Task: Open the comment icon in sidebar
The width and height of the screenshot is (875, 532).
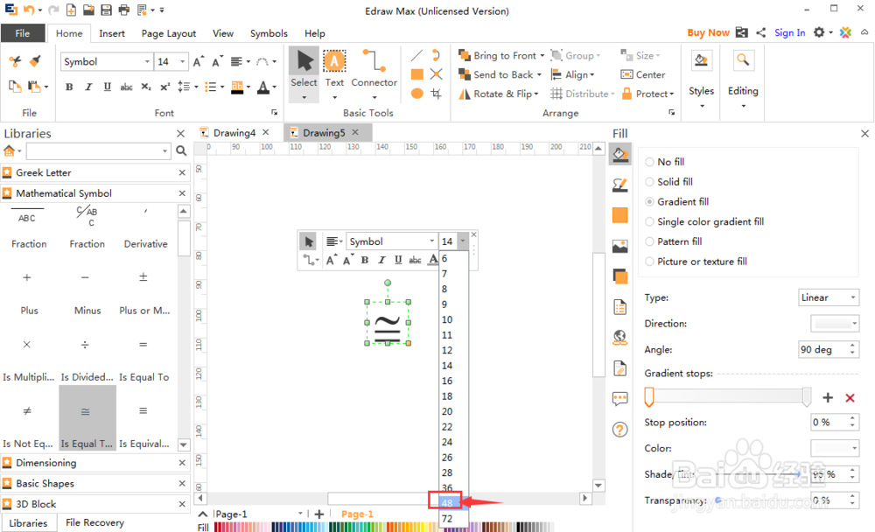Action: [620, 399]
